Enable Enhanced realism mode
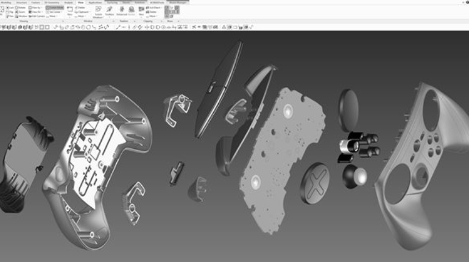 point(121,11)
